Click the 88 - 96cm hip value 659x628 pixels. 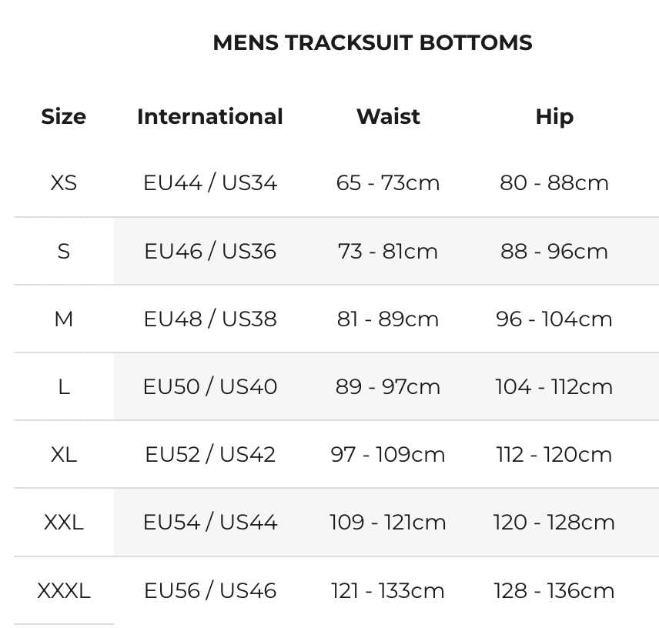click(x=554, y=252)
